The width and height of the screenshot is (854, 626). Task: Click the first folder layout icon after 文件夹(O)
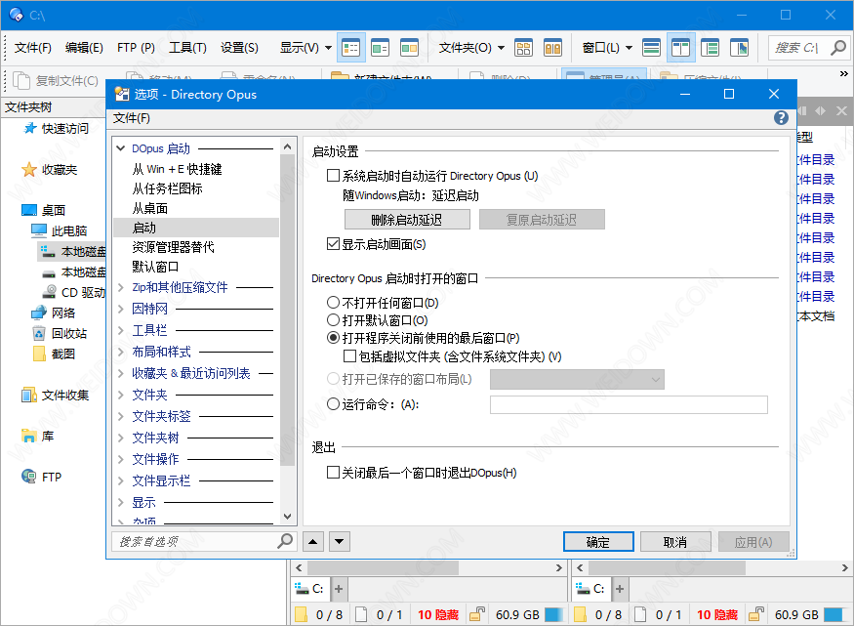pyautogui.click(x=523, y=48)
